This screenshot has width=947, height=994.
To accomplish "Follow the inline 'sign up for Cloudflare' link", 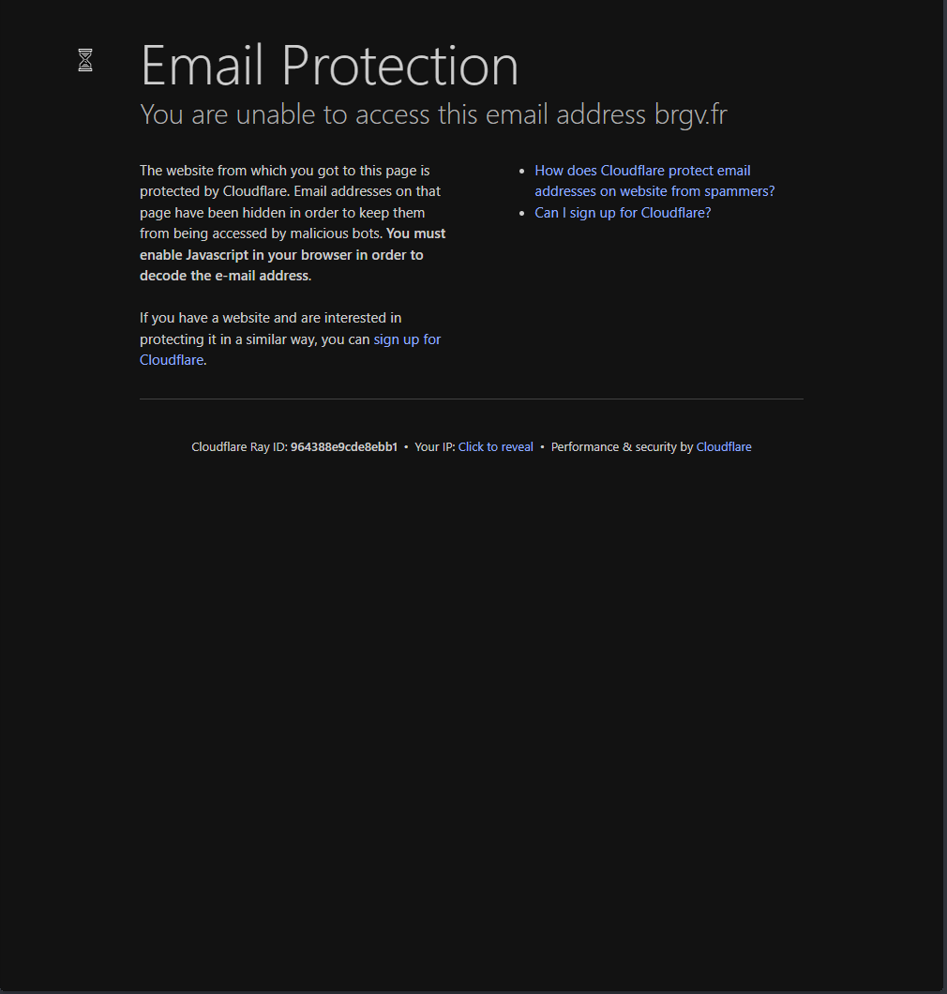I will tap(407, 339).
